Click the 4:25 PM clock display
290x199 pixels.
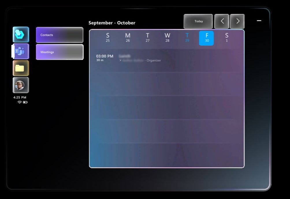(x=20, y=97)
